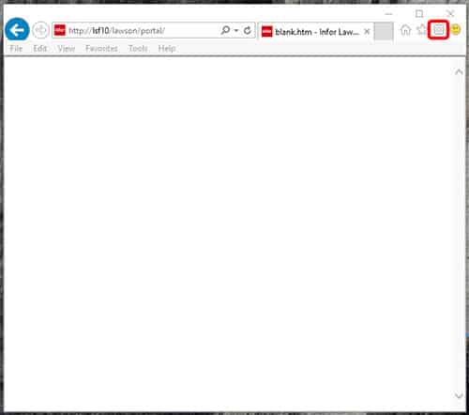Viewport: 469px width, 415px height.
Task: Open the Favorites star icon
Action: [x=422, y=30]
